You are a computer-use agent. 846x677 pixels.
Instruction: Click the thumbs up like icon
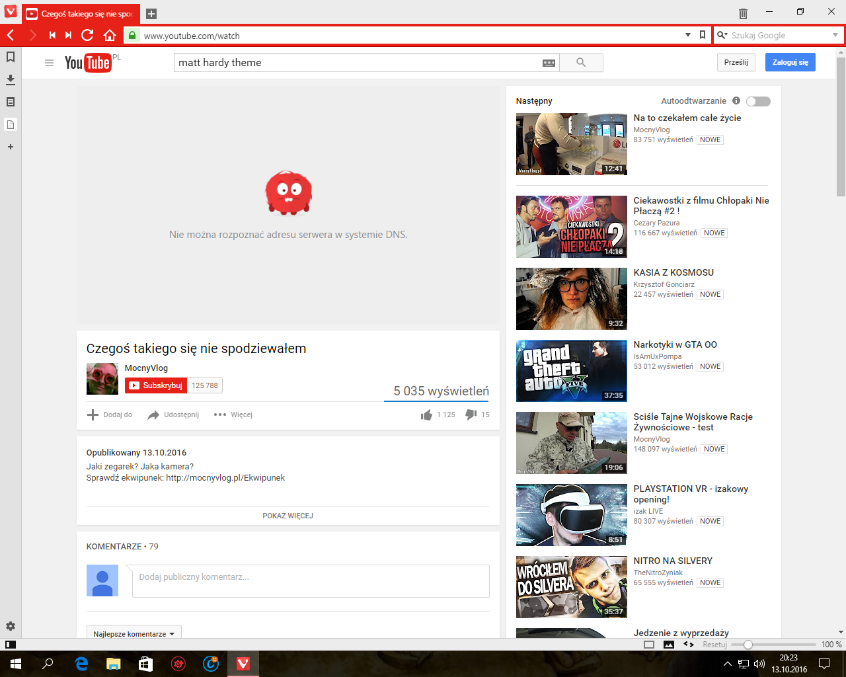tap(426, 415)
